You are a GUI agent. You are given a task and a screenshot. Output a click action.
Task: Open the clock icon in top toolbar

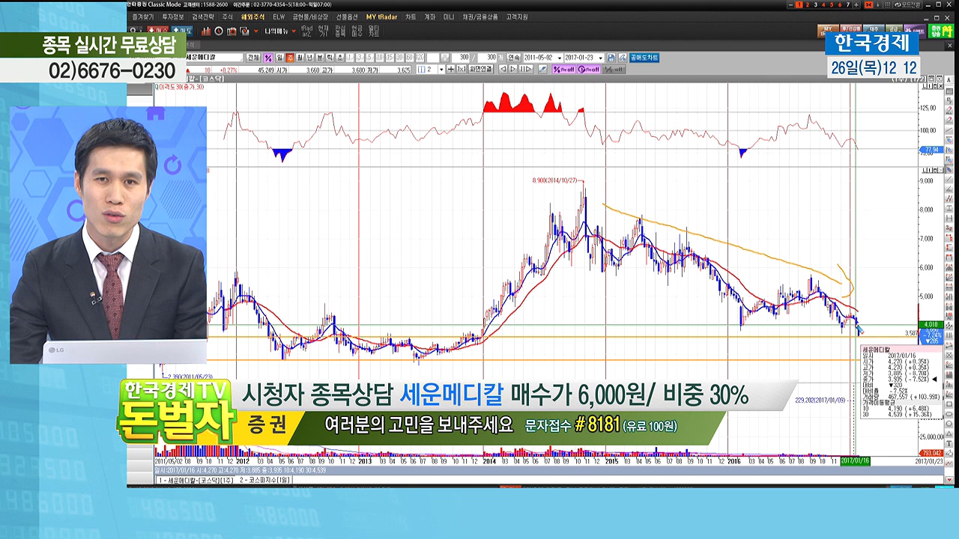(x=219, y=31)
